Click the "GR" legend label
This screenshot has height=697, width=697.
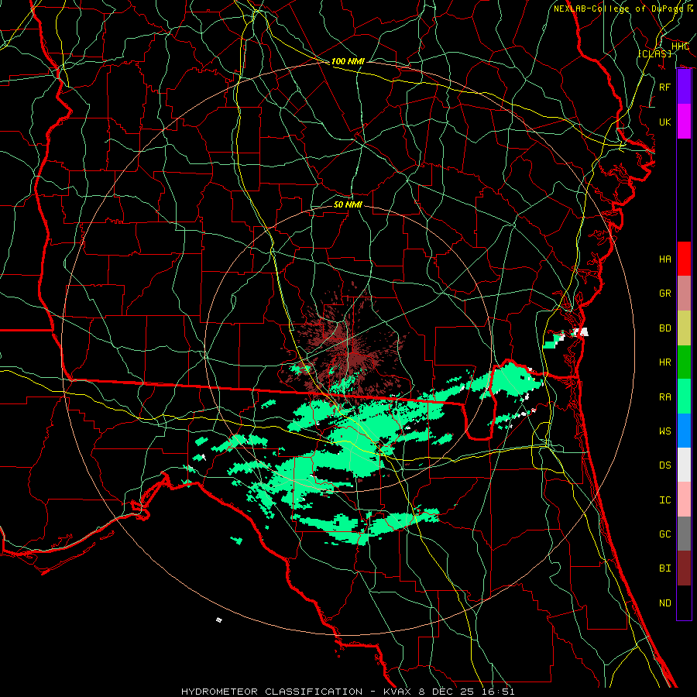(665, 294)
